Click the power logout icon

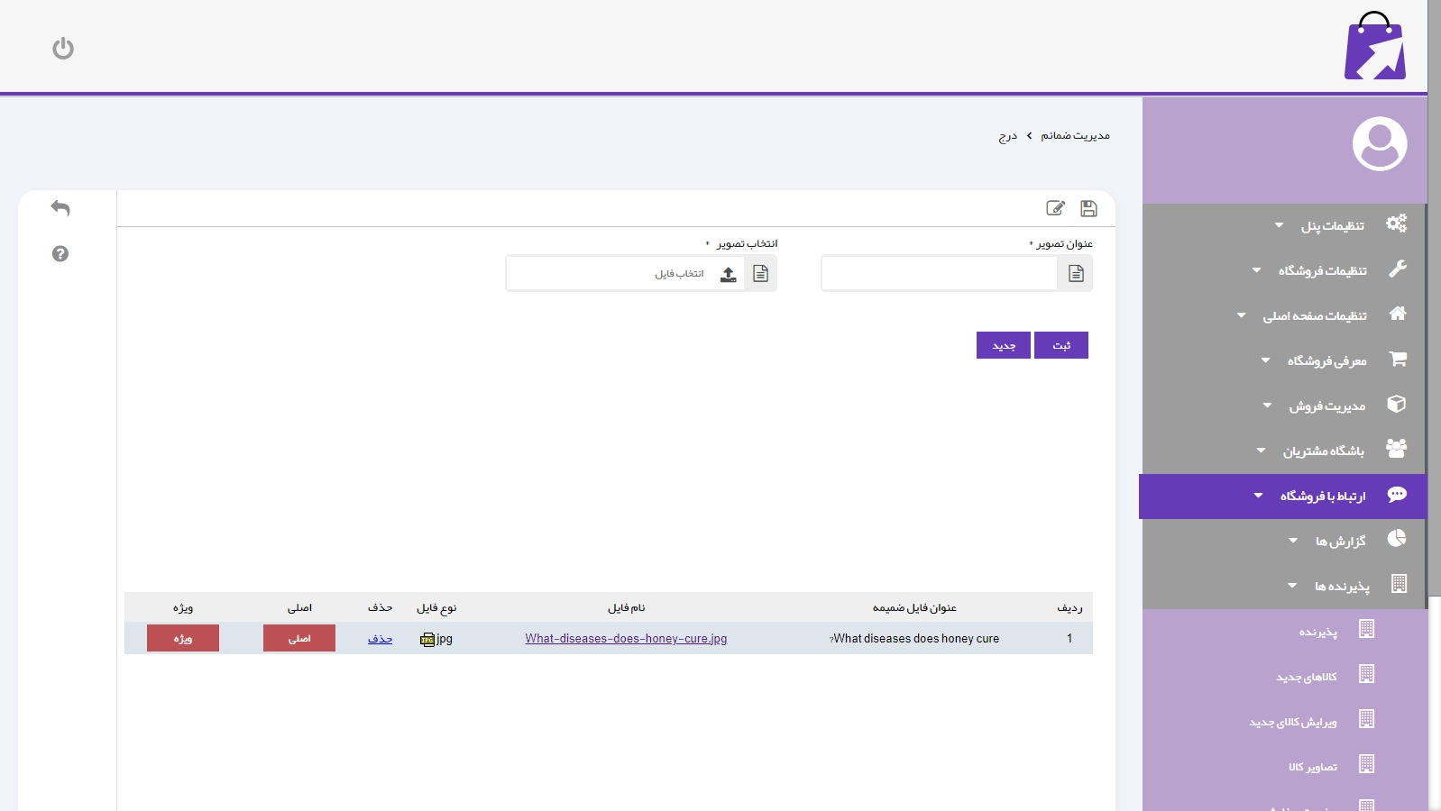tap(63, 48)
